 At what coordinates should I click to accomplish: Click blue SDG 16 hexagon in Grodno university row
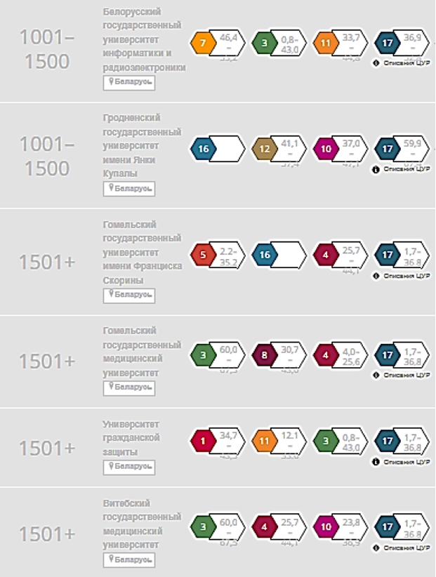point(203,149)
